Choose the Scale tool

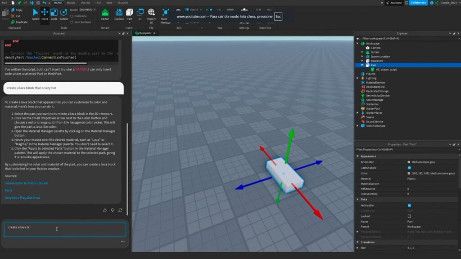pyautogui.click(x=54, y=14)
